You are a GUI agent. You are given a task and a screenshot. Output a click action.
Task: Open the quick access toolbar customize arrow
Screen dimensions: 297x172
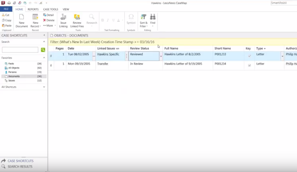click(46, 3)
